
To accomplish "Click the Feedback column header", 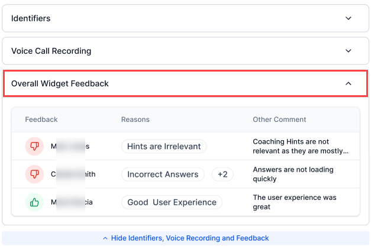I will point(41,119).
